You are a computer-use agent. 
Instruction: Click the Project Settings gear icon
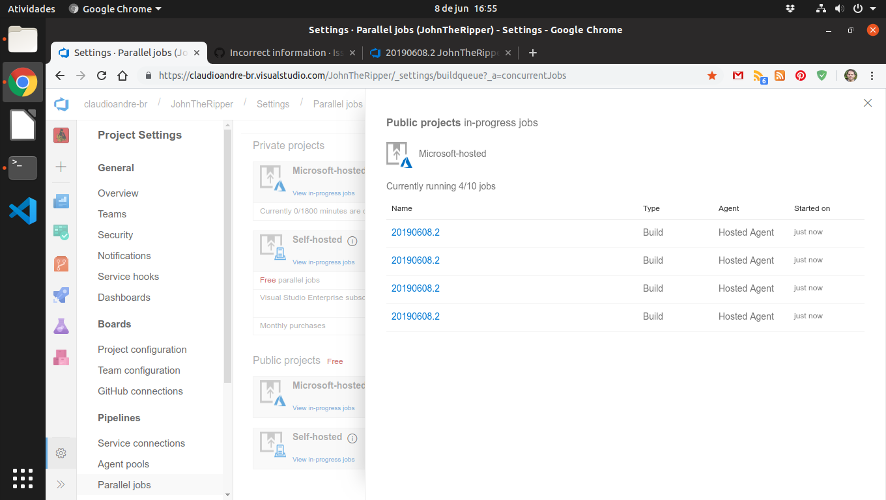click(x=61, y=453)
